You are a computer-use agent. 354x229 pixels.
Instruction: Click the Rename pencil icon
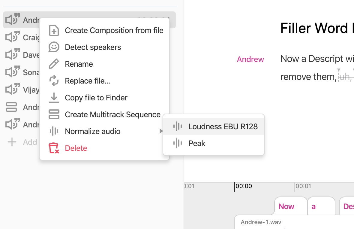pos(54,64)
